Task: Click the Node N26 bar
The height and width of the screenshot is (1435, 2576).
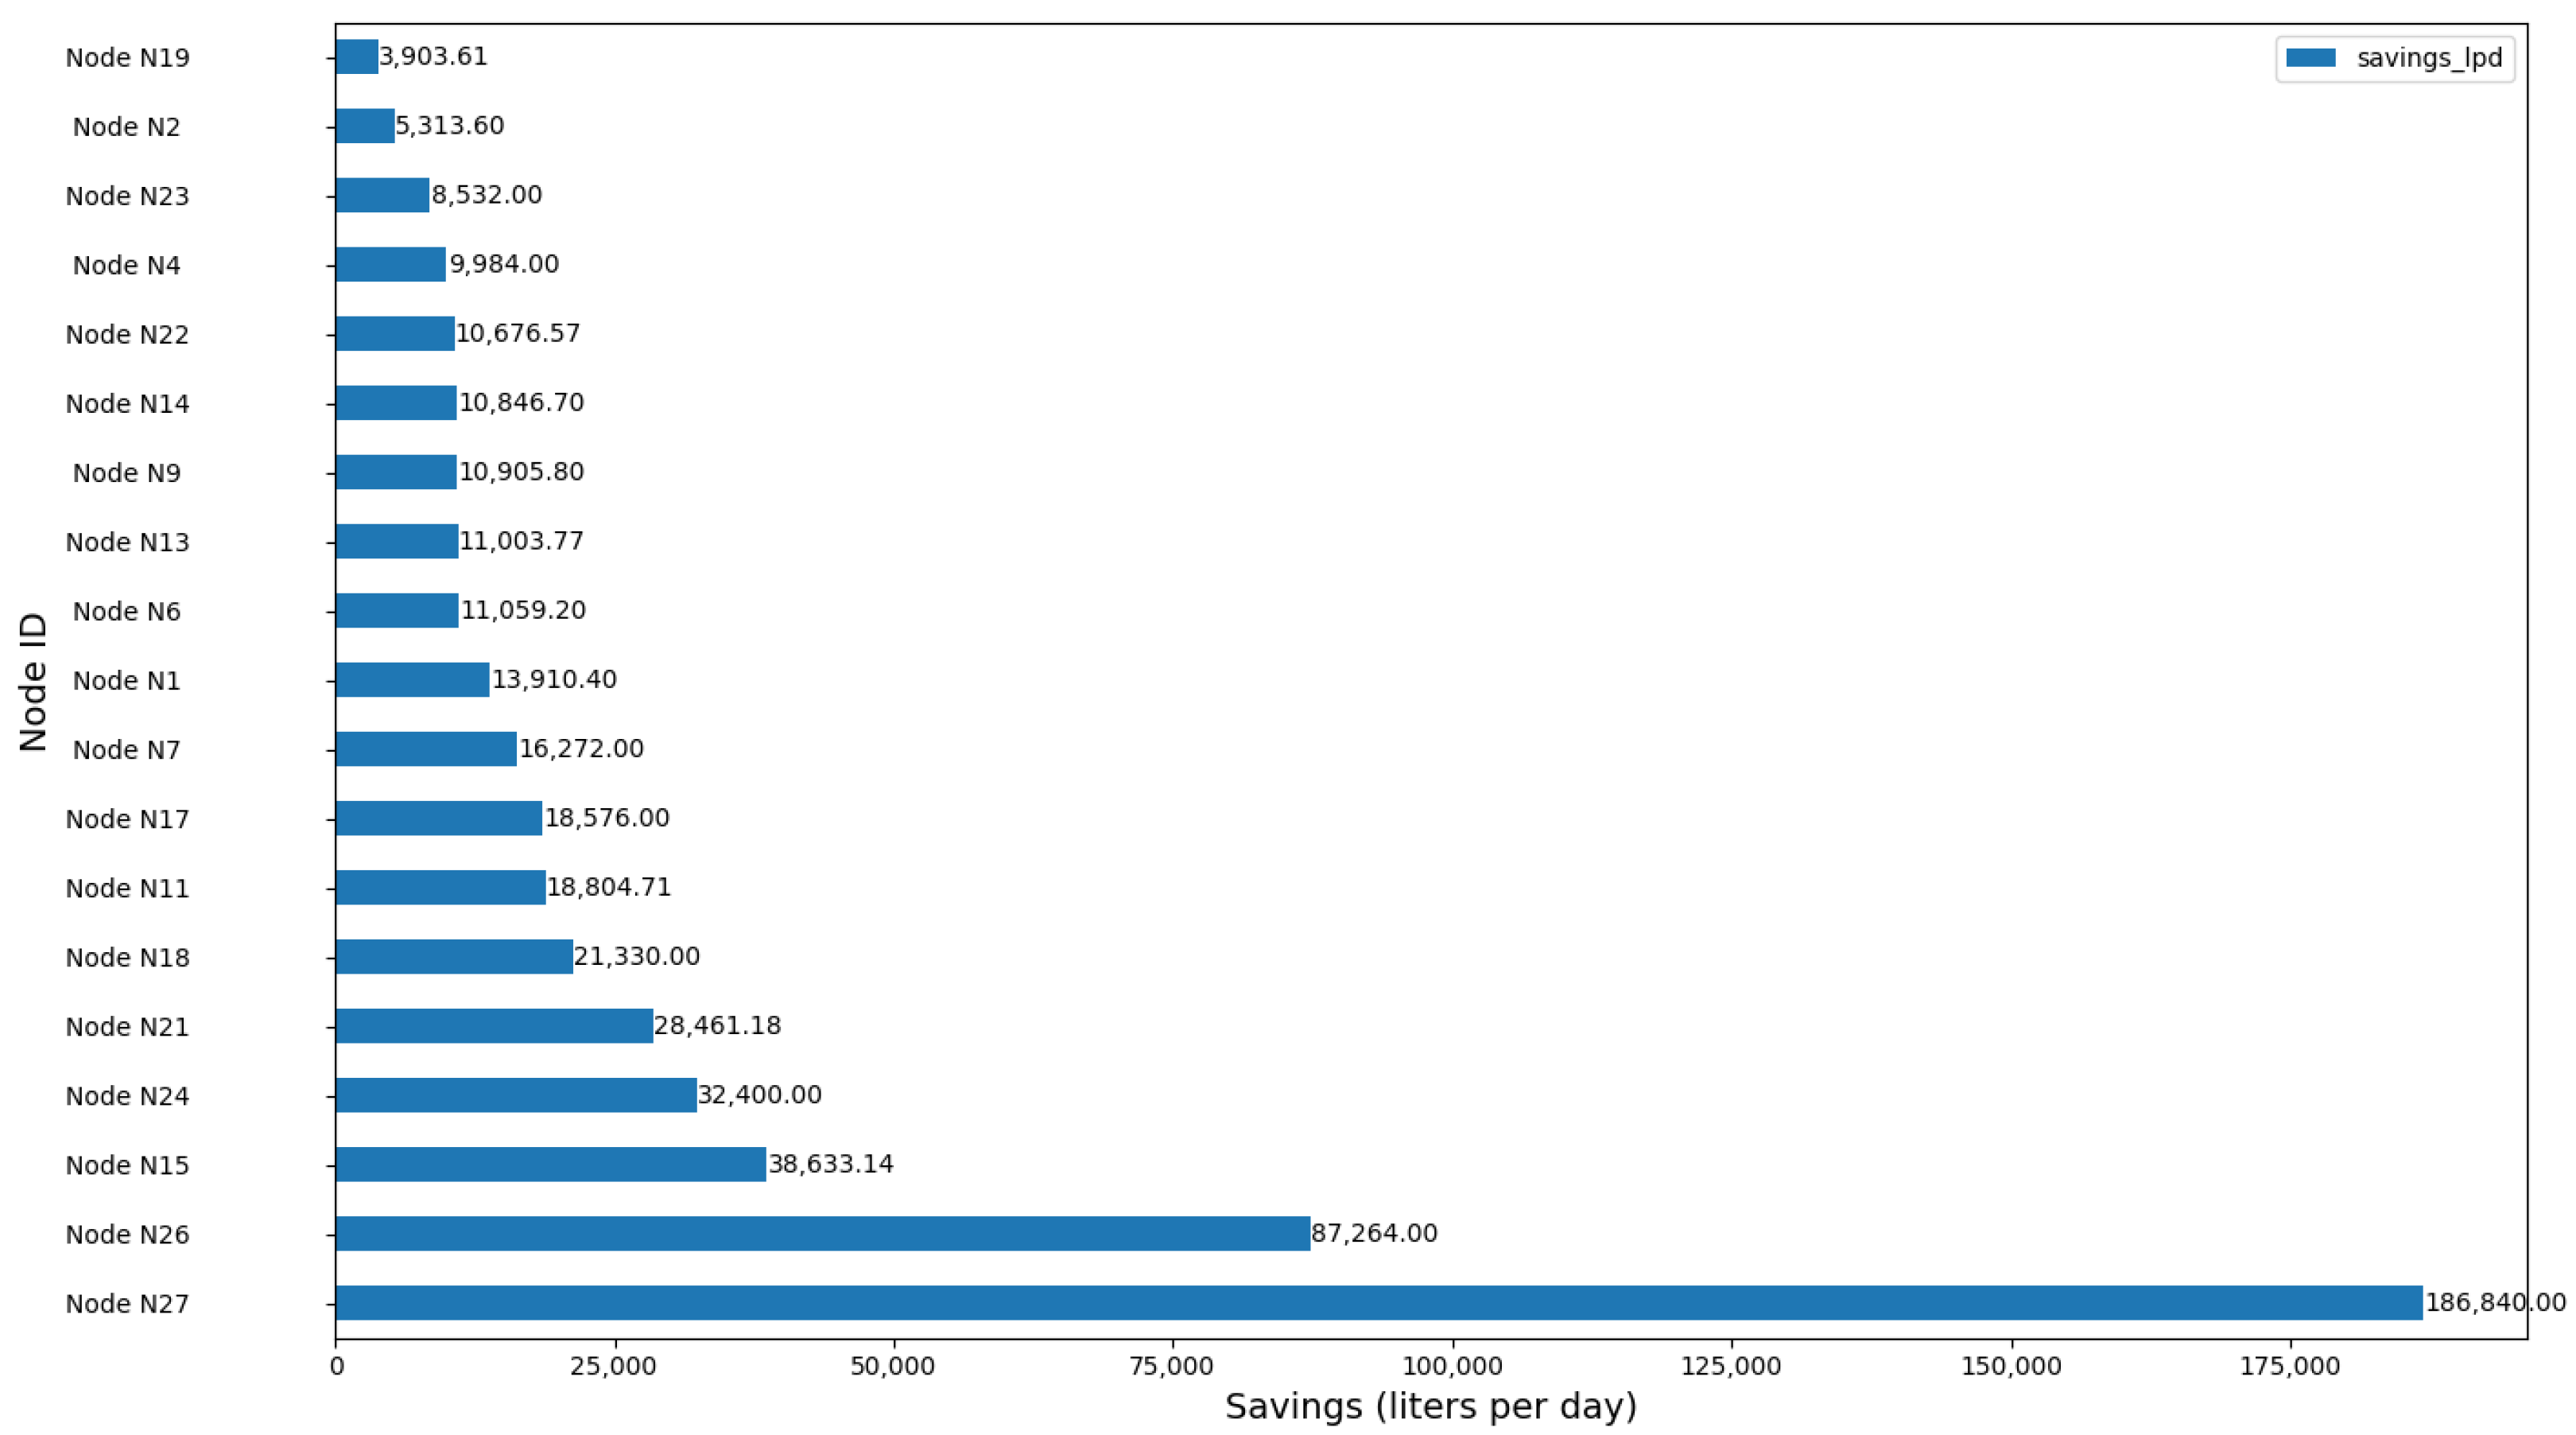Action: (822, 1234)
